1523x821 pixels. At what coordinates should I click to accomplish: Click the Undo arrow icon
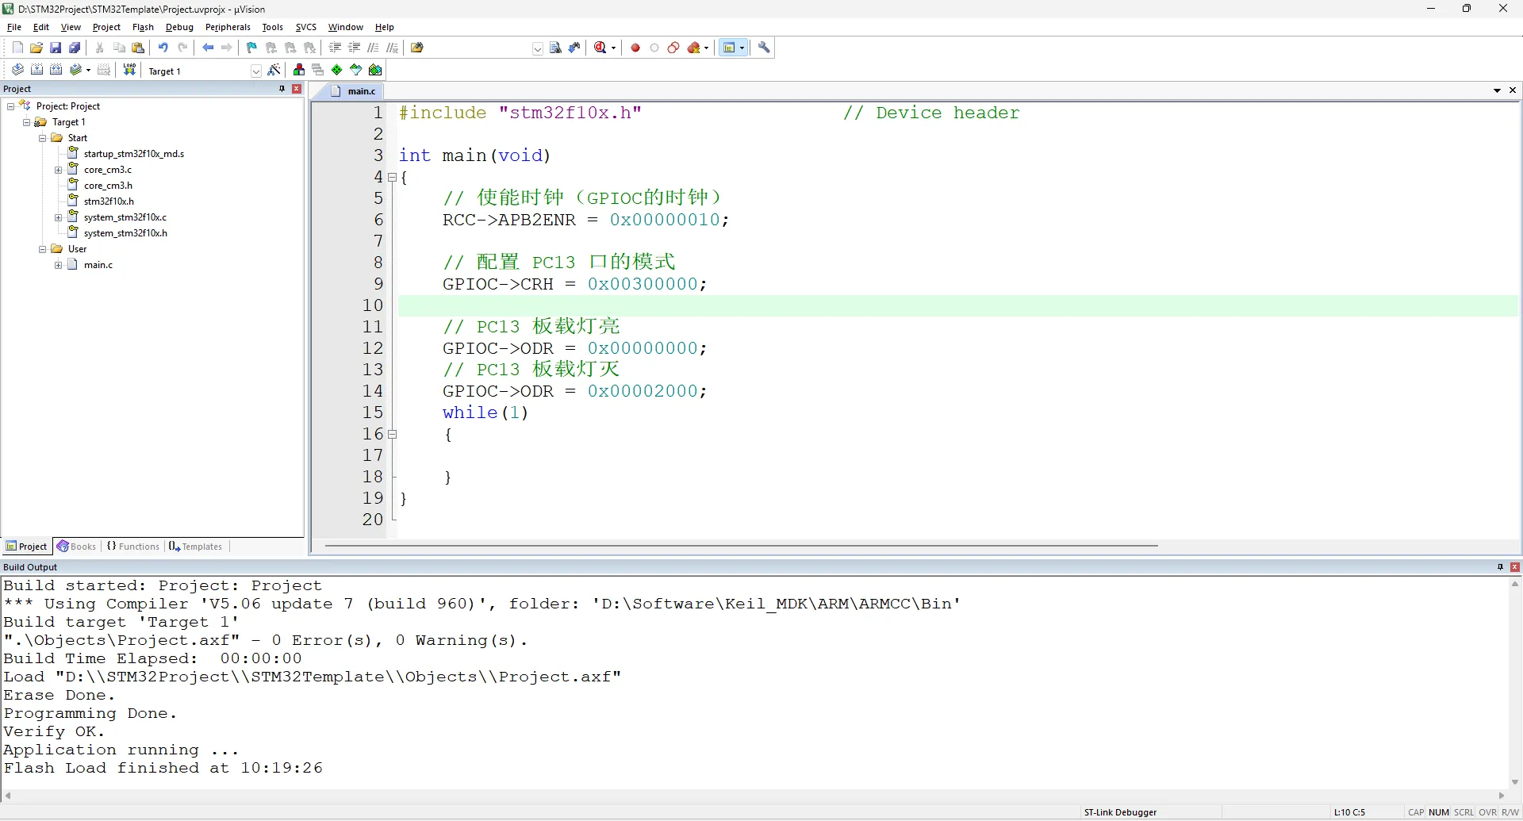(163, 48)
